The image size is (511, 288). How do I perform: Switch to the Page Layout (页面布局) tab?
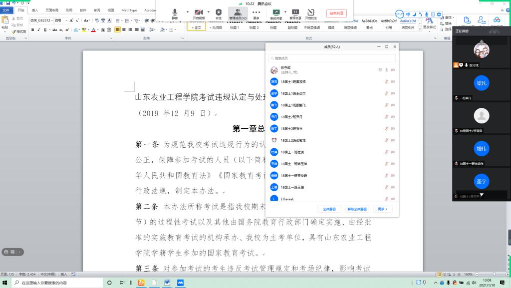(52, 10)
